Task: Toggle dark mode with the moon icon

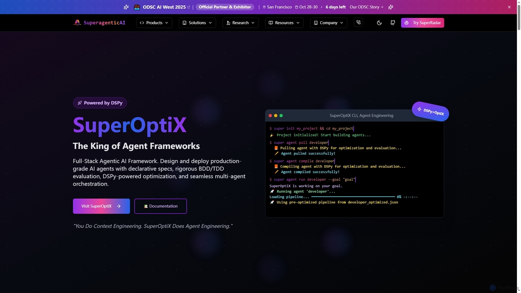Action: pyautogui.click(x=379, y=23)
